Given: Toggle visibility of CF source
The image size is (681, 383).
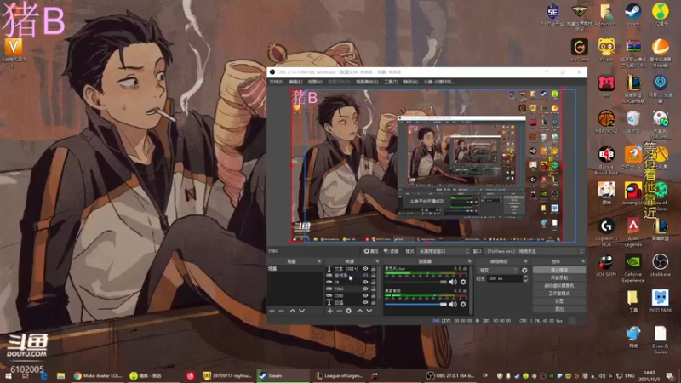Looking at the screenshot, I should coord(365,283).
